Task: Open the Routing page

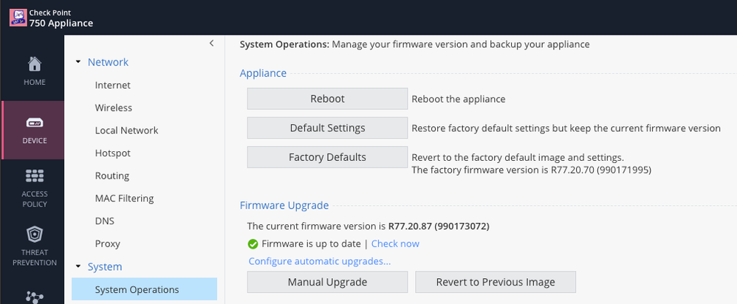Action: coord(112,176)
